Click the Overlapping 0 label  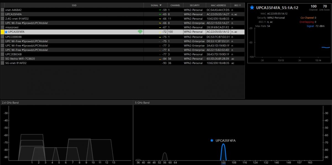(x=308, y=22)
